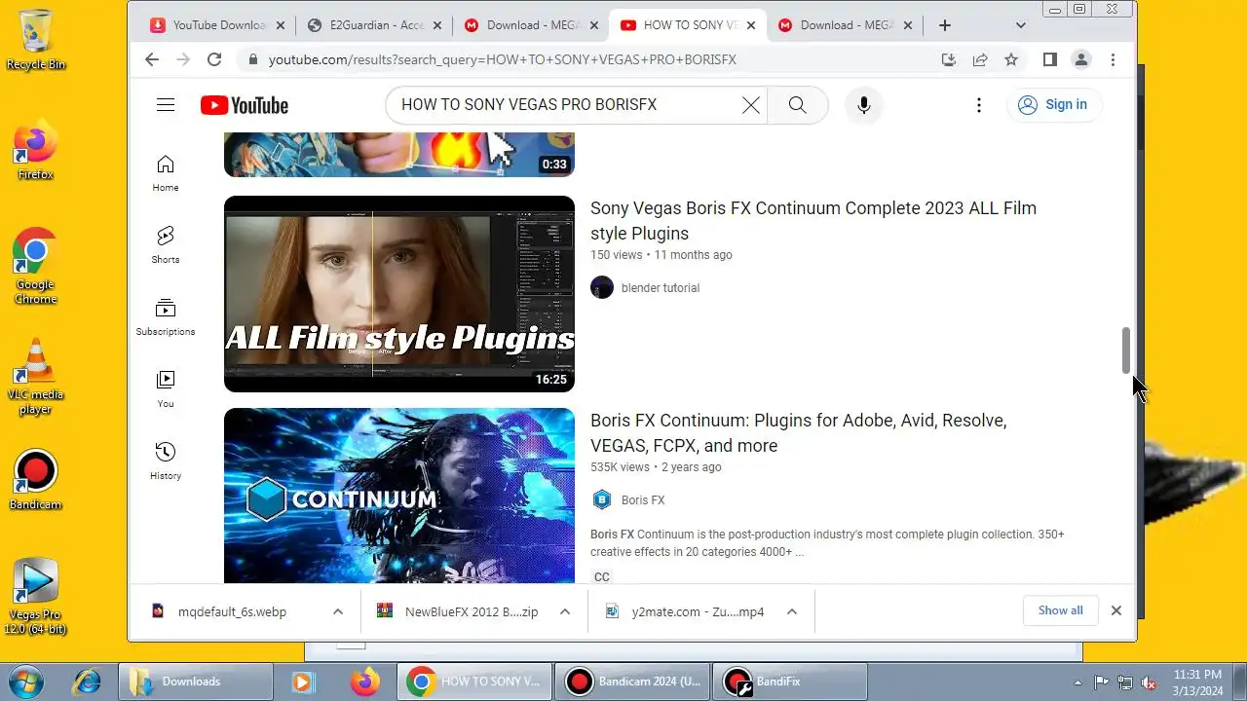Open Chrome's three-dot menu
Screen dimensions: 1247x701
pos(1113,59)
